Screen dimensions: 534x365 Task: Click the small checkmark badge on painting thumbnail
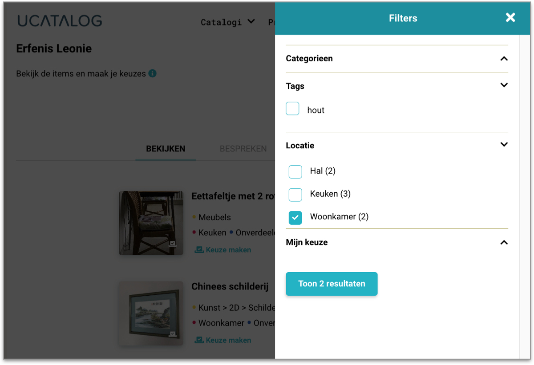(173, 334)
